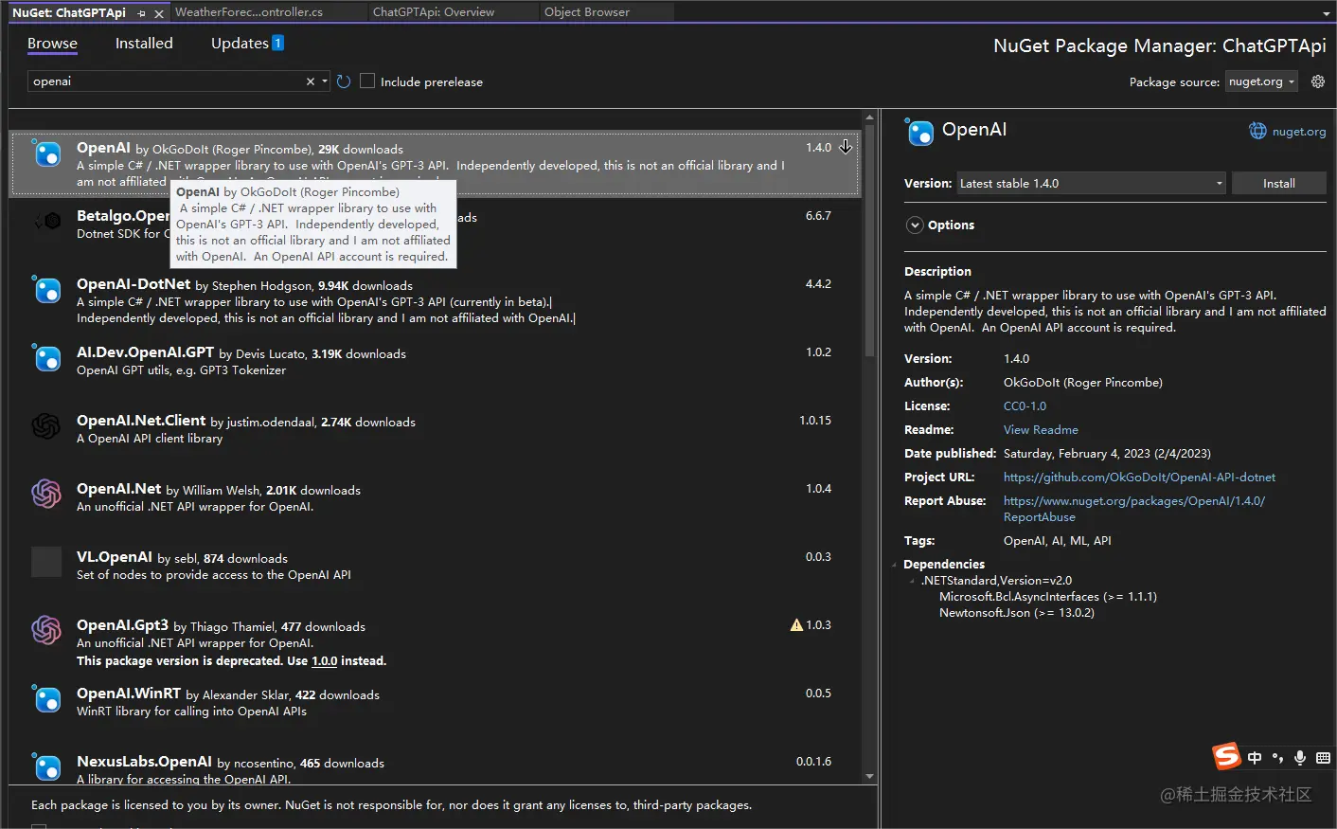Select the OpenAI.Gpt3 package title
Screen dimensions: 1337x829
122,625
